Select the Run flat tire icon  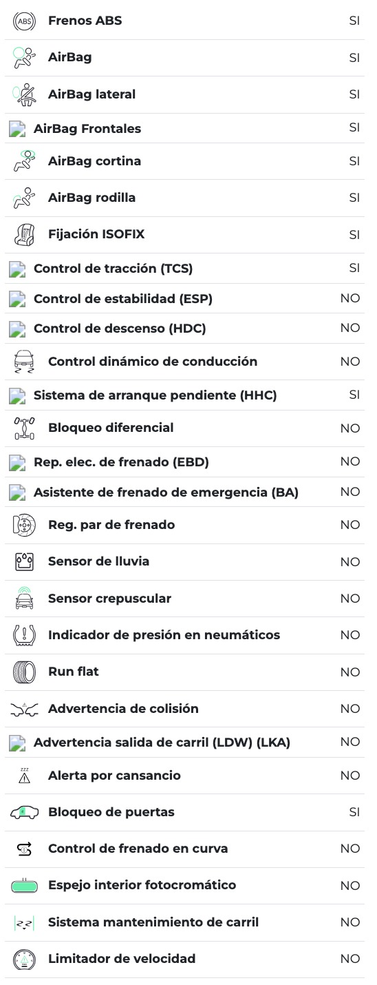[24, 672]
